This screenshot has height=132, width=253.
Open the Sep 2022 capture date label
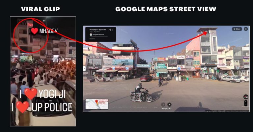[92, 39]
